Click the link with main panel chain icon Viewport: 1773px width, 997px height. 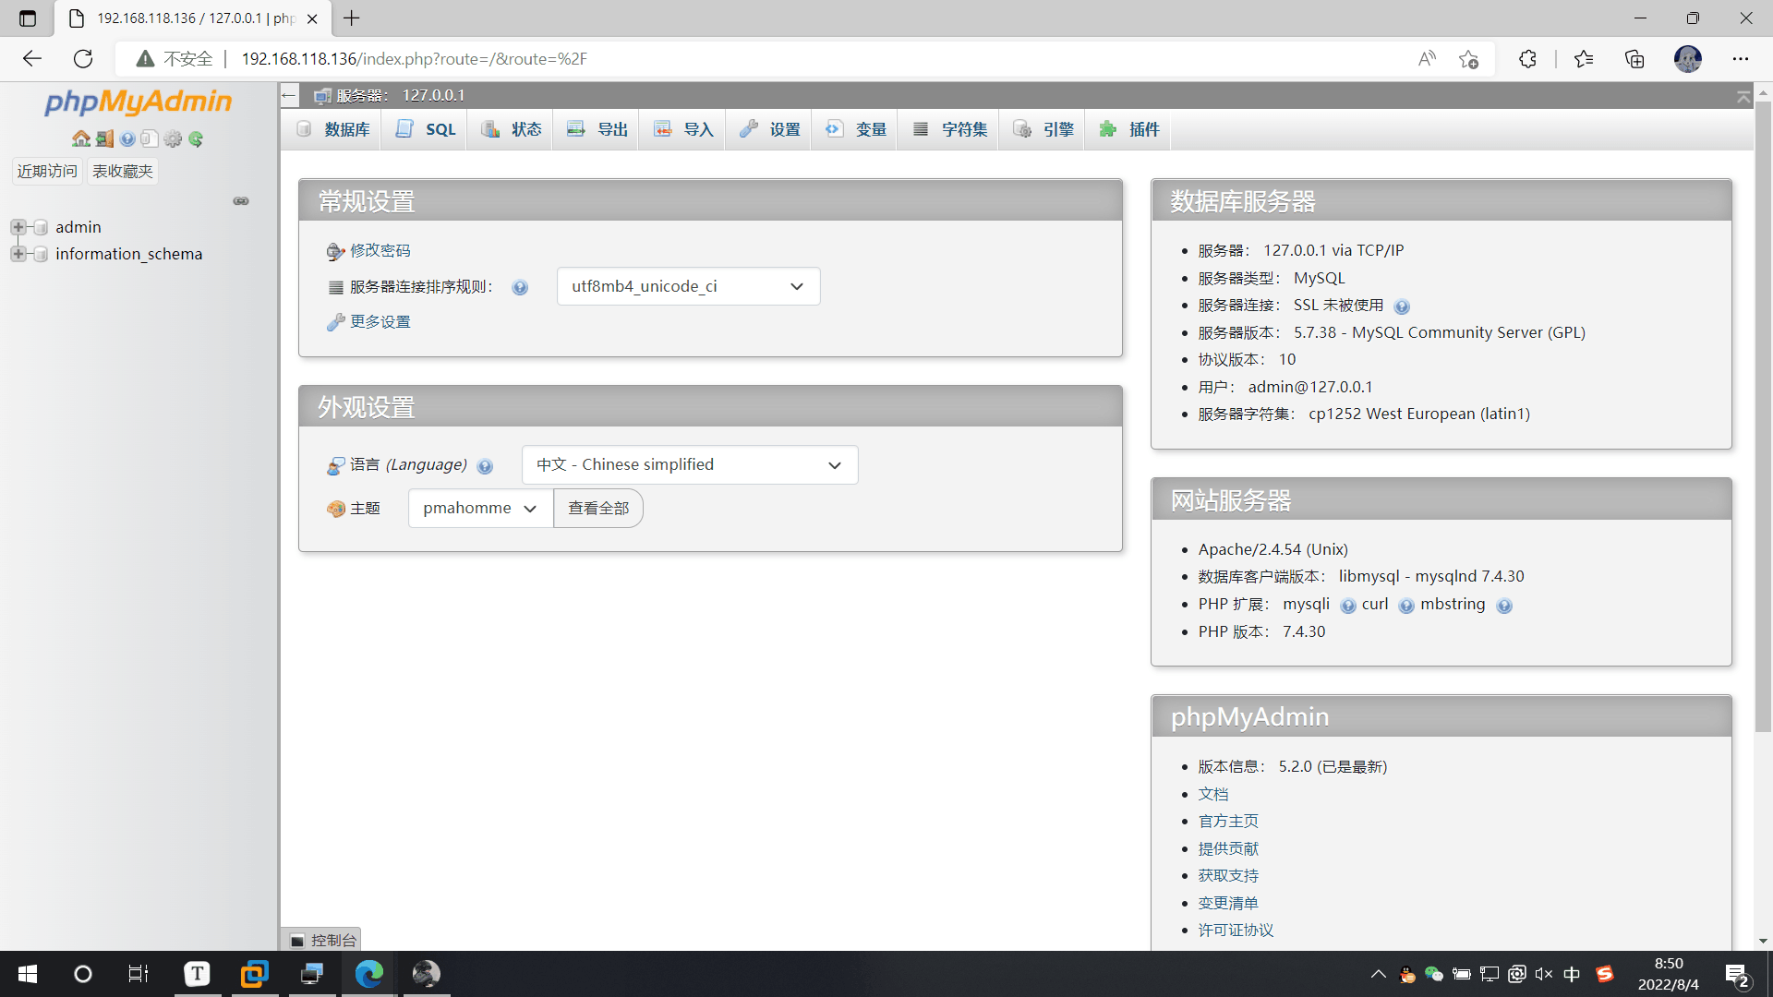pyautogui.click(x=241, y=200)
